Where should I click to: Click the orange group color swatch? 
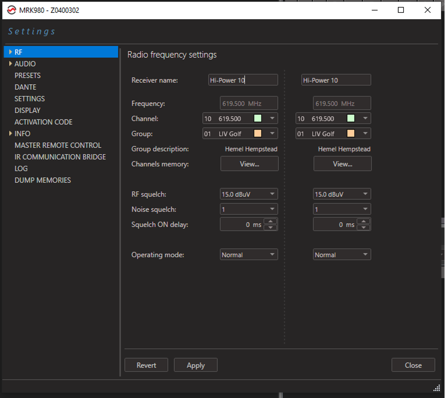258,133
